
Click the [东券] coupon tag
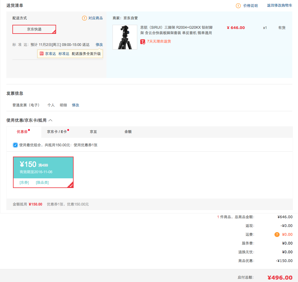(24, 183)
